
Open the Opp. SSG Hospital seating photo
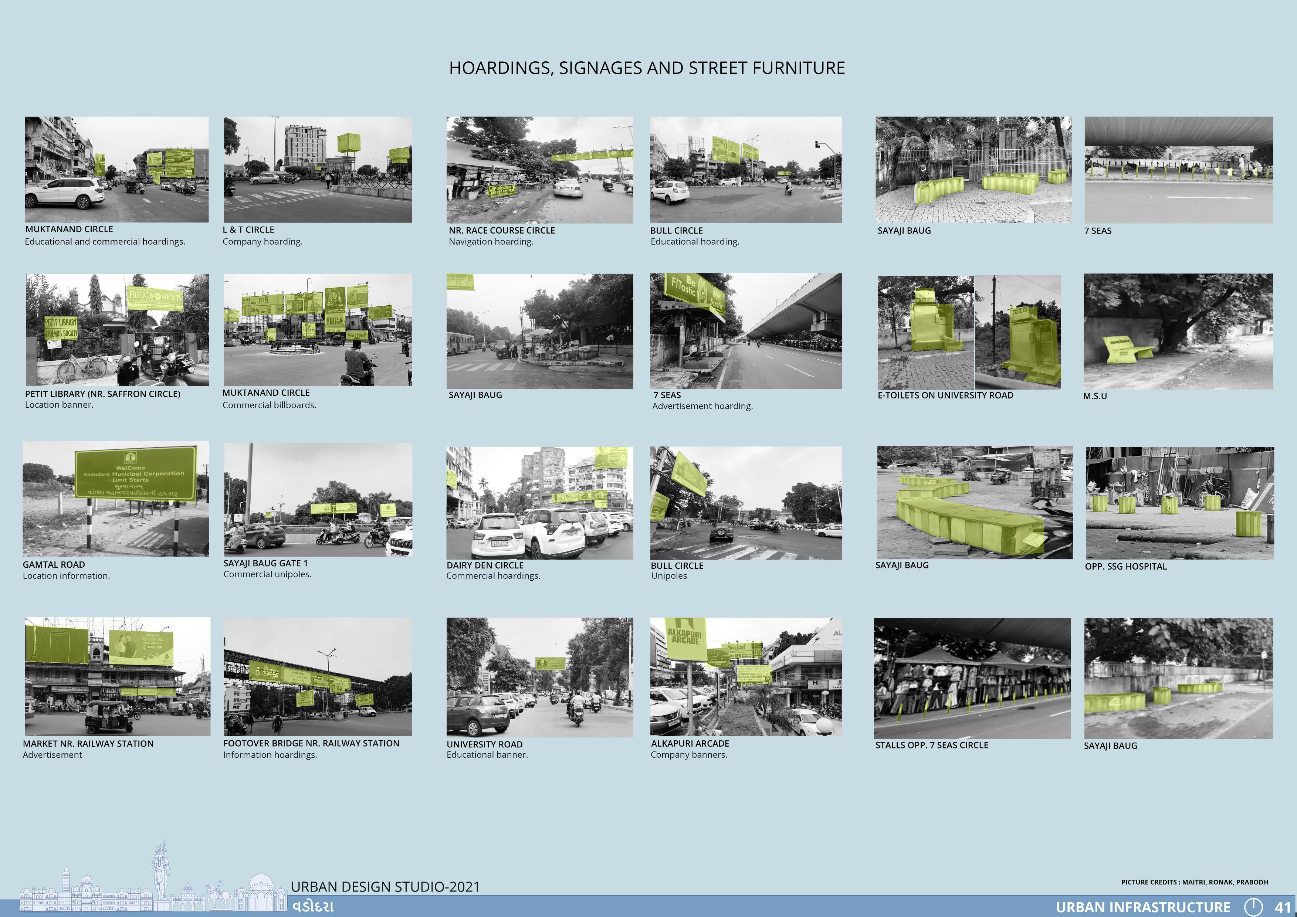pos(1179,503)
